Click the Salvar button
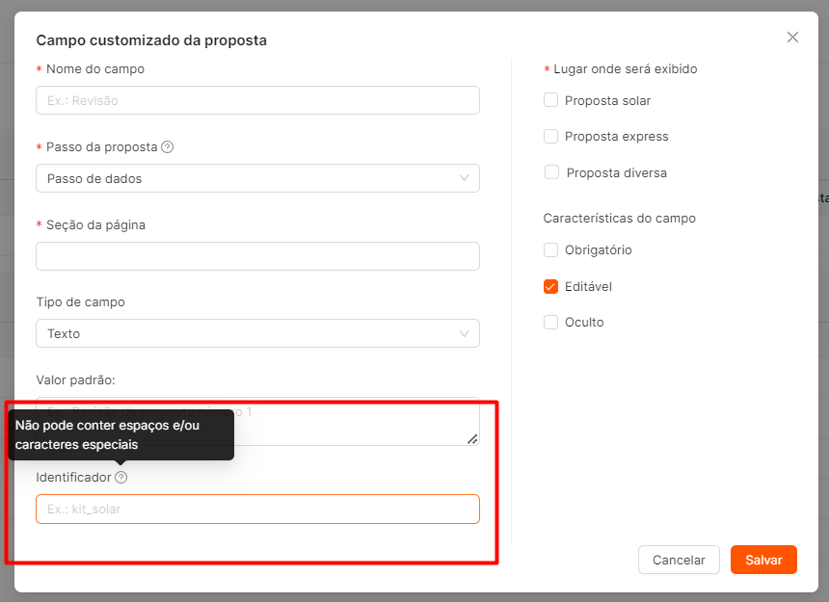The image size is (829, 602). pos(763,560)
